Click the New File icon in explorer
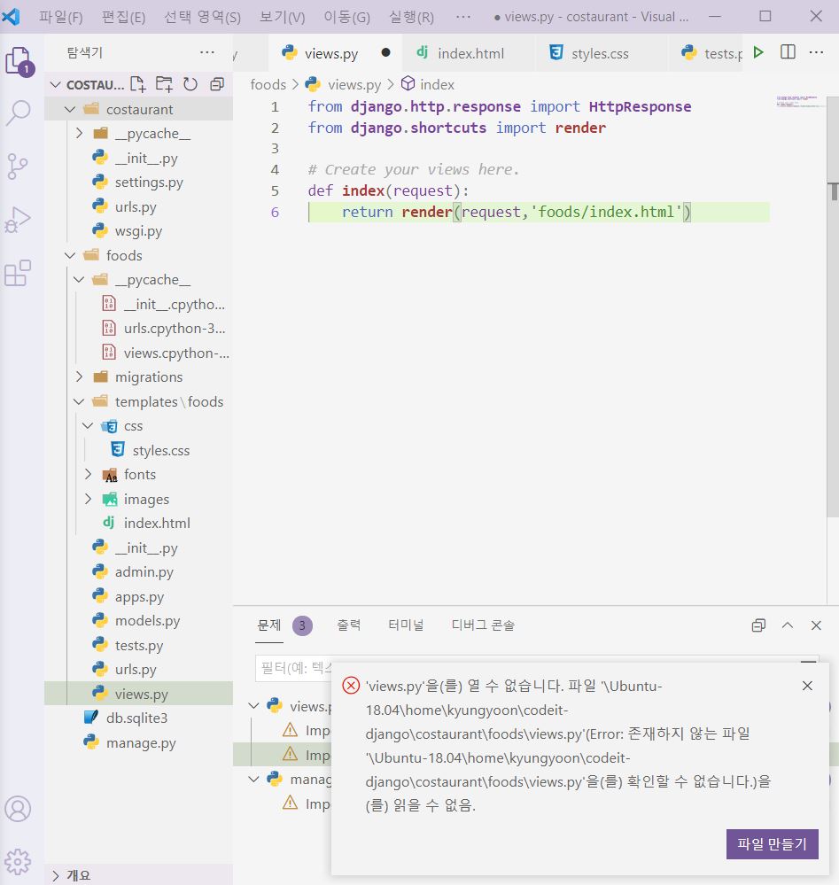 click(x=137, y=84)
